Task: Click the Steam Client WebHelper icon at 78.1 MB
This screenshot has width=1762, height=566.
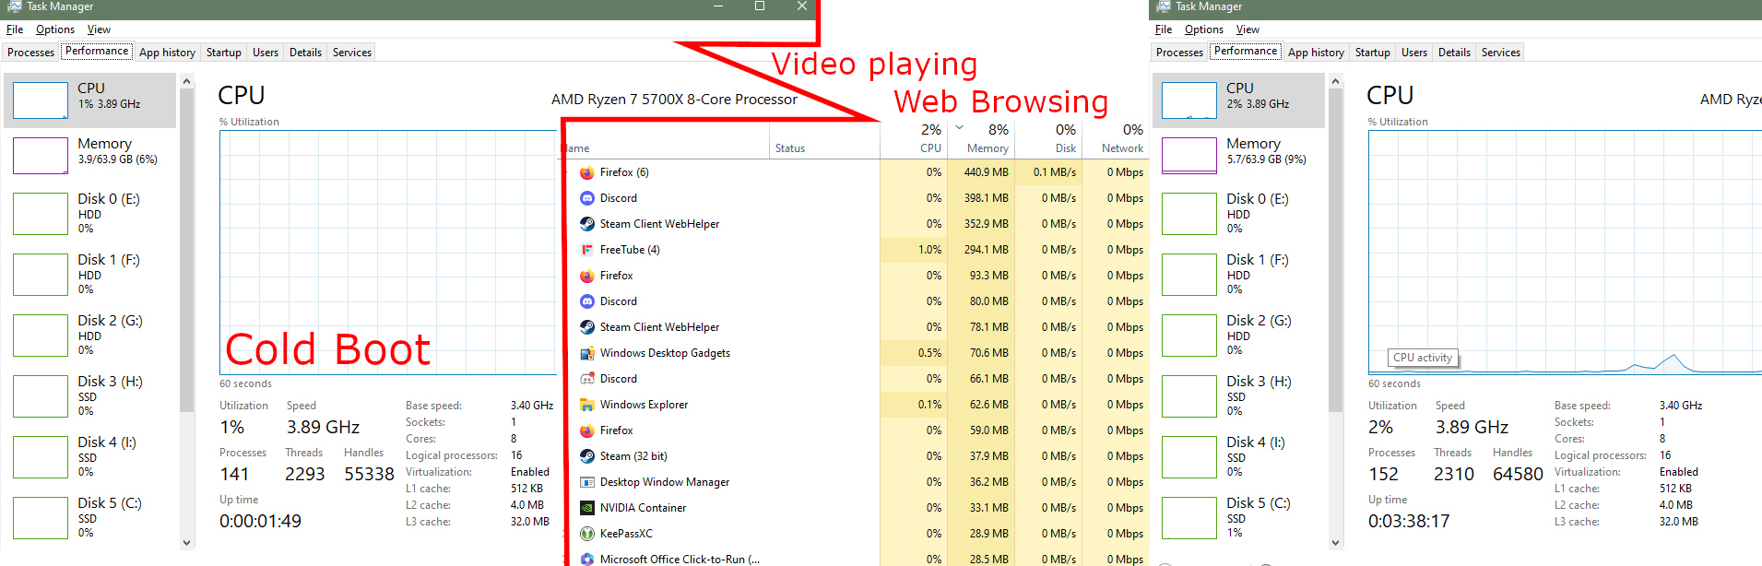Action: (586, 327)
